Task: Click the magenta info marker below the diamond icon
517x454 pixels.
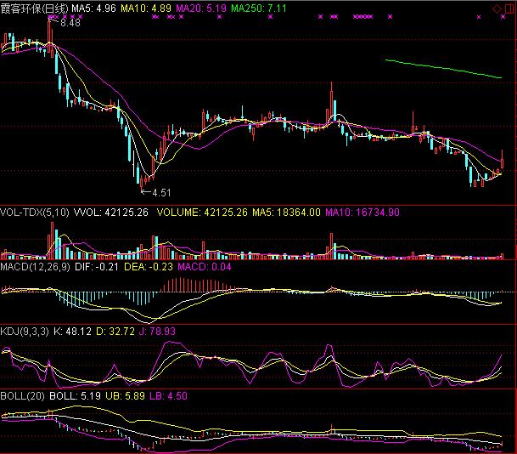Action: (x=479, y=17)
